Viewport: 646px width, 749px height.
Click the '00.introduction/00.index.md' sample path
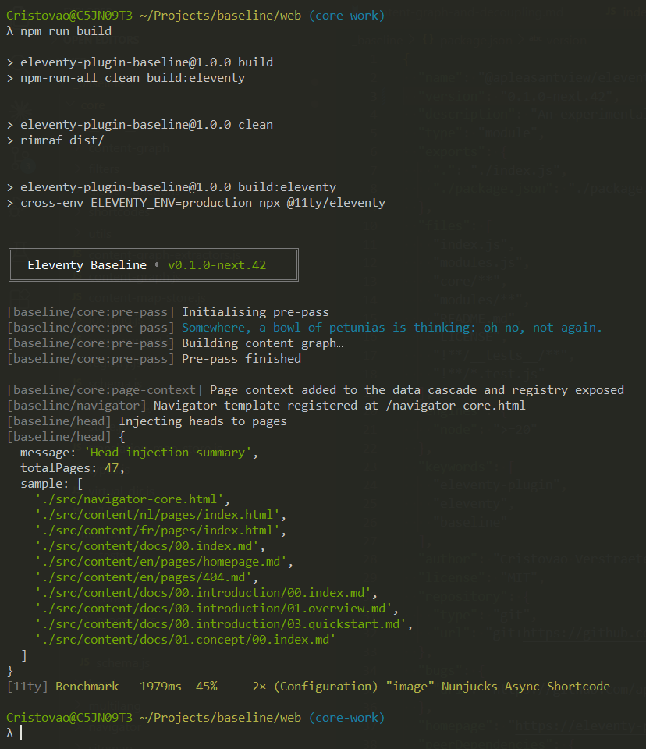click(x=269, y=593)
